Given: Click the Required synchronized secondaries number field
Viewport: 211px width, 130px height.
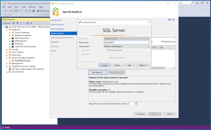Looking at the screenshot, I should click(x=132, y=103).
